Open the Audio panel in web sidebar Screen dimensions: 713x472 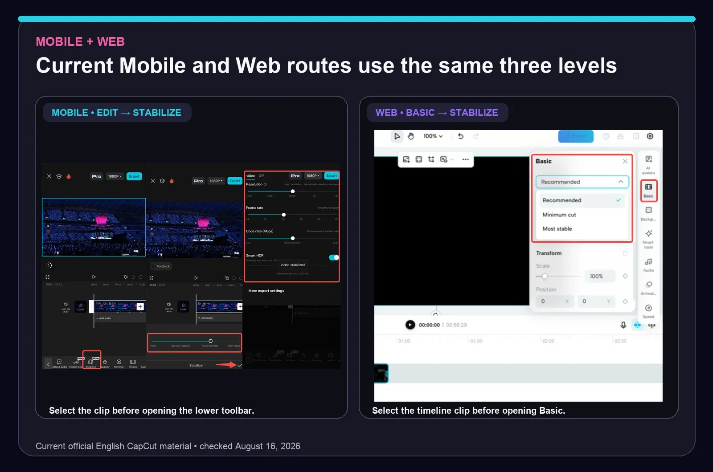point(648,265)
